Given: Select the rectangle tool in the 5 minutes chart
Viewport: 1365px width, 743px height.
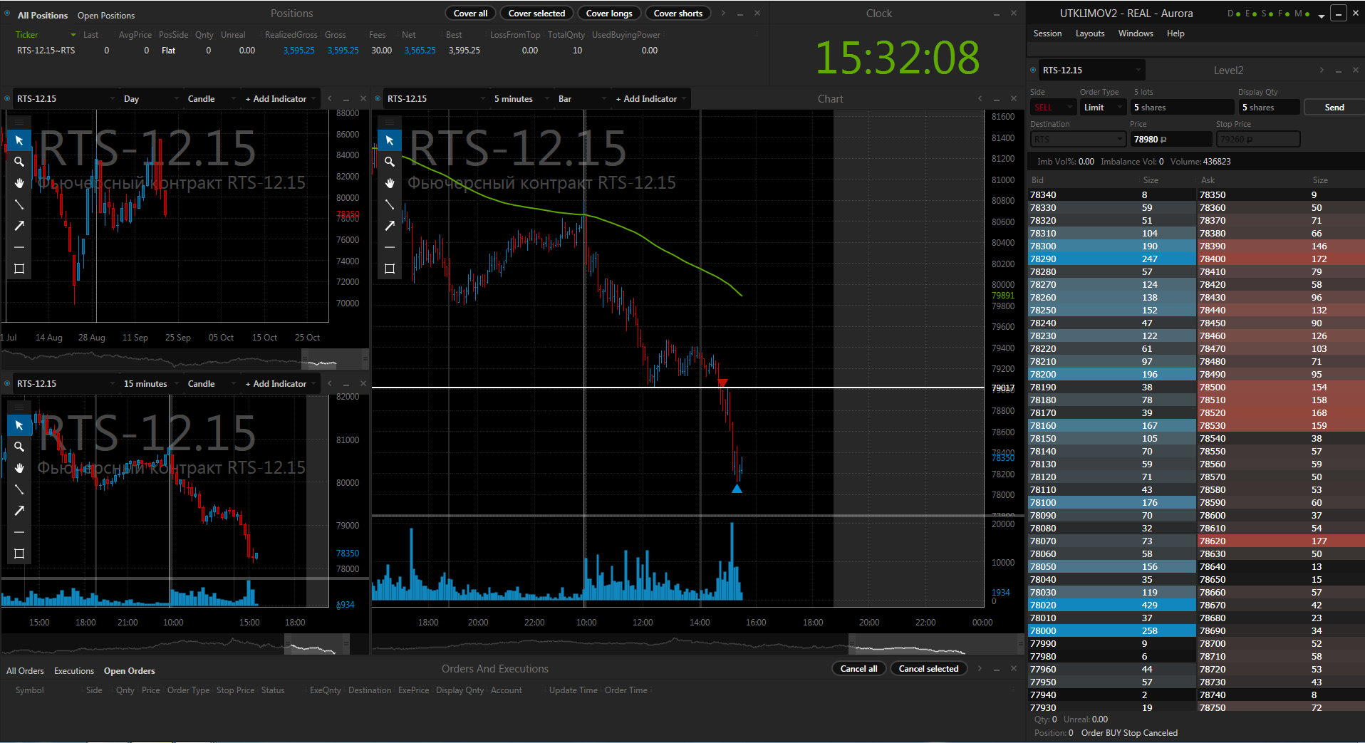Looking at the screenshot, I should click(390, 269).
